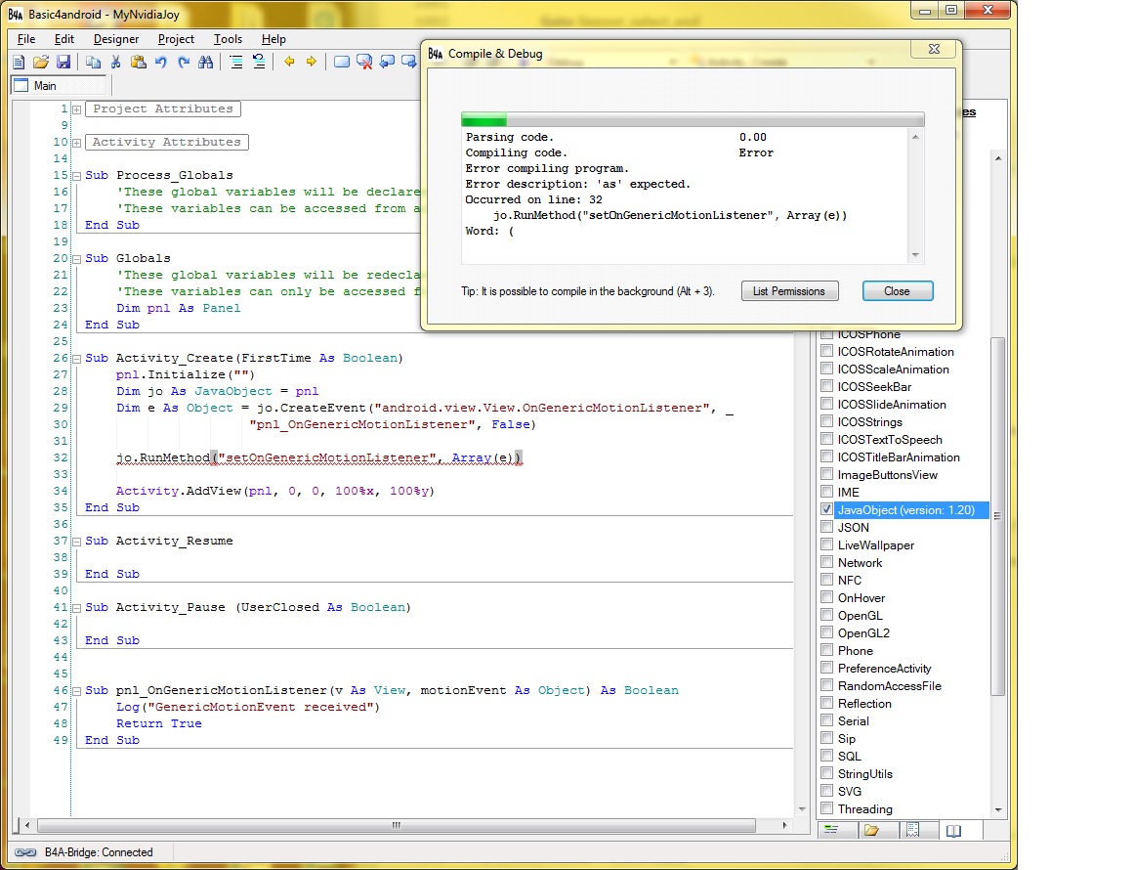Click Close in Compile & Debug dialog
The height and width of the screenshot is (870, 1135).
click(897, 291)
